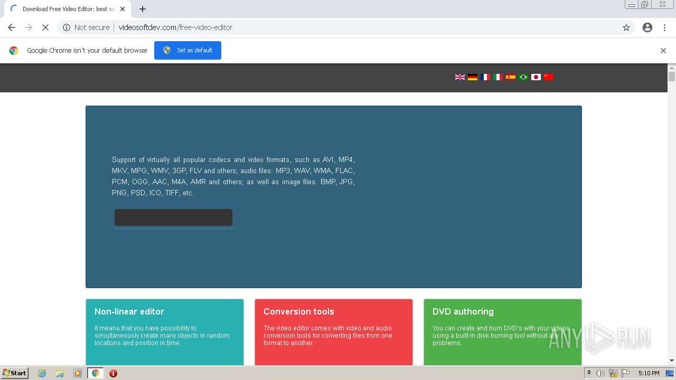Bookmark this page with star icon
The image size is (676, 380).
(x=626, y=27)
